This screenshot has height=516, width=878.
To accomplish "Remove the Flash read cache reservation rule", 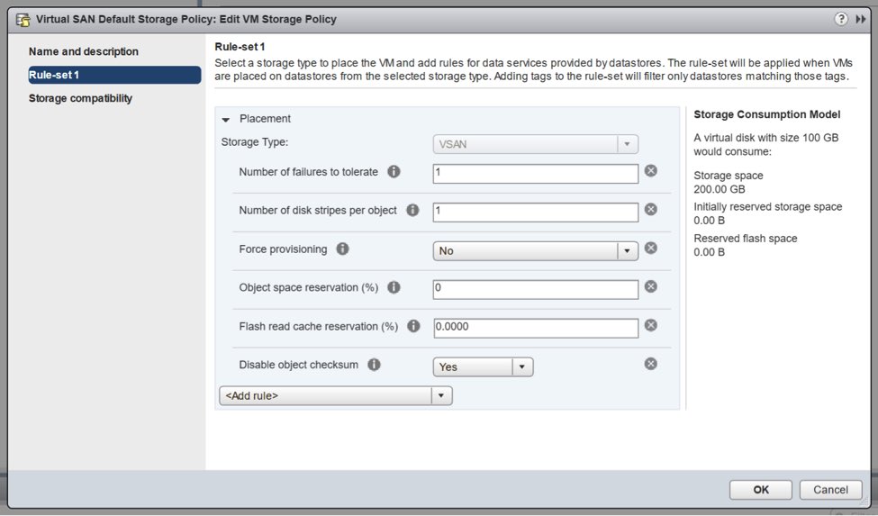I will click(x=651, y=325).
